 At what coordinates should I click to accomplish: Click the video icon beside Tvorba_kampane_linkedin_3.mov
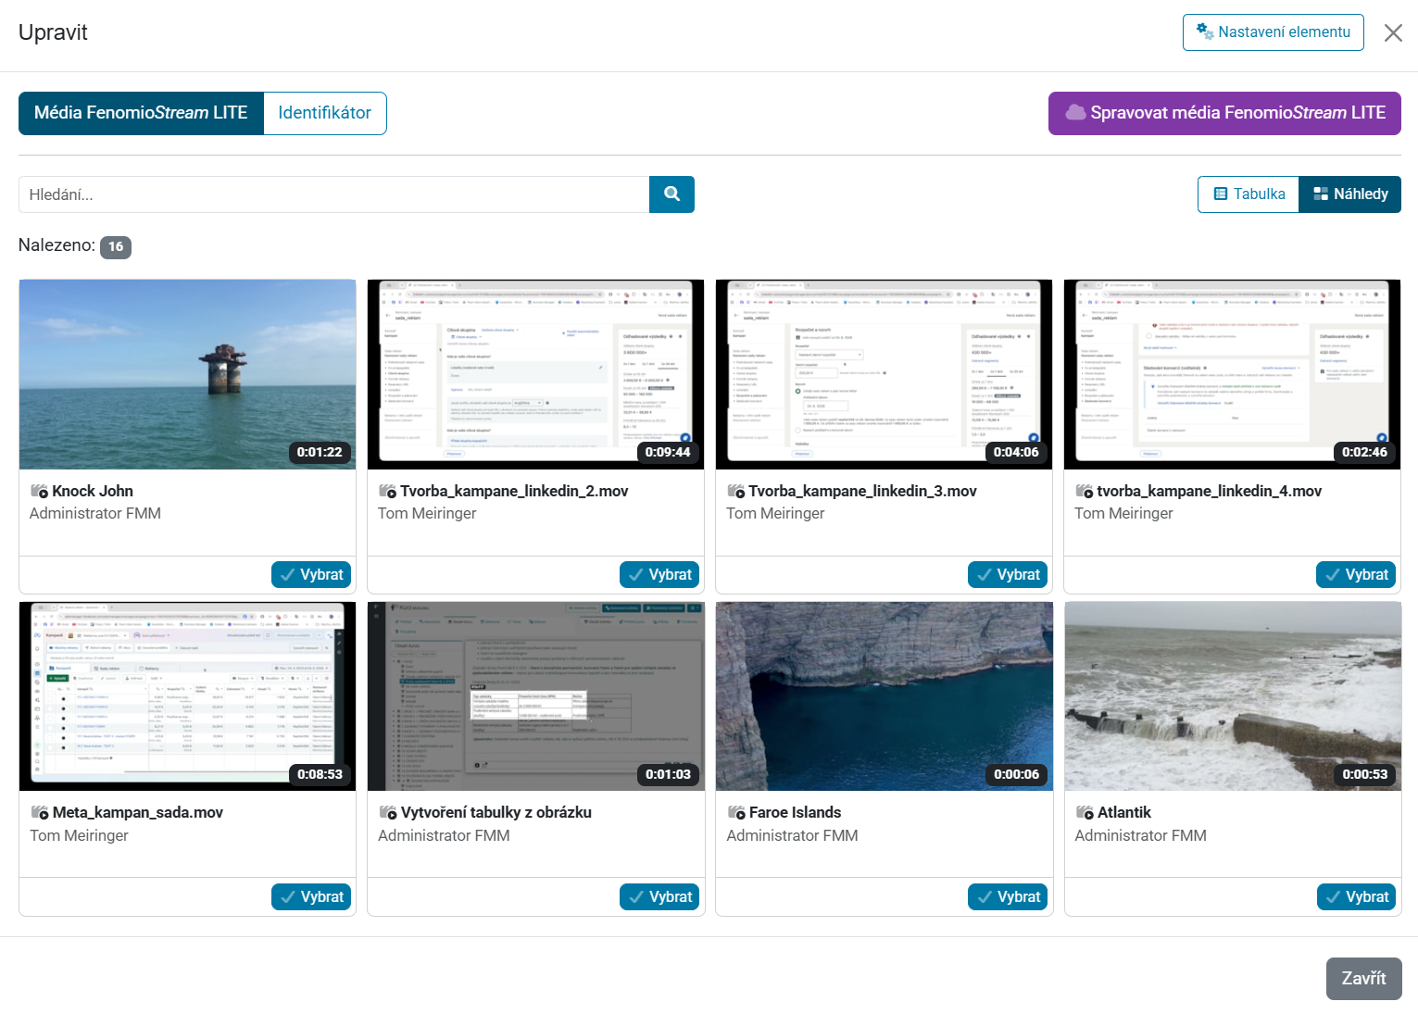click(735, 491)
